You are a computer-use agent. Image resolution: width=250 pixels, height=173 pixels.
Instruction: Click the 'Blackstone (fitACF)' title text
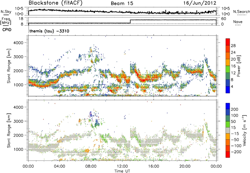(56, 3)
